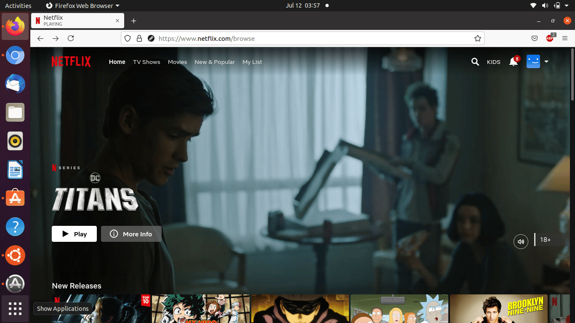Viewport: 575px width, 323px height.
Task: Click the site permissions icon in address bar
Action: coord(151,38)
